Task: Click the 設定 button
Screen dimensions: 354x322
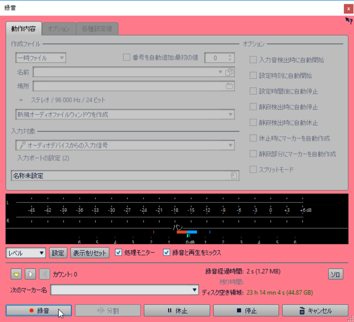Action: click(x=58, y=253)
